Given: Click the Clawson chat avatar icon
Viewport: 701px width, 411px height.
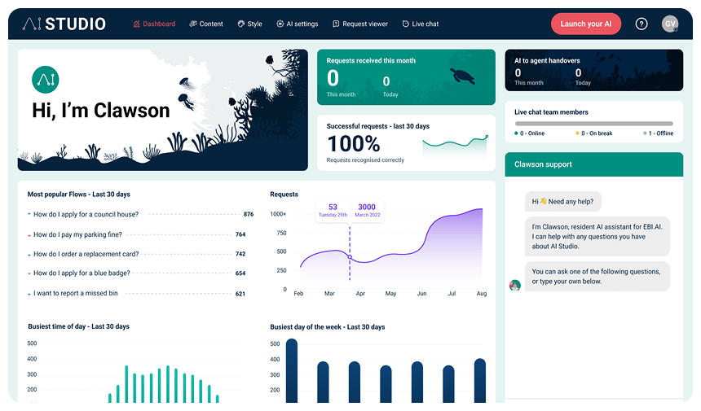Looking at the screenshot, I should click(515, 286).
